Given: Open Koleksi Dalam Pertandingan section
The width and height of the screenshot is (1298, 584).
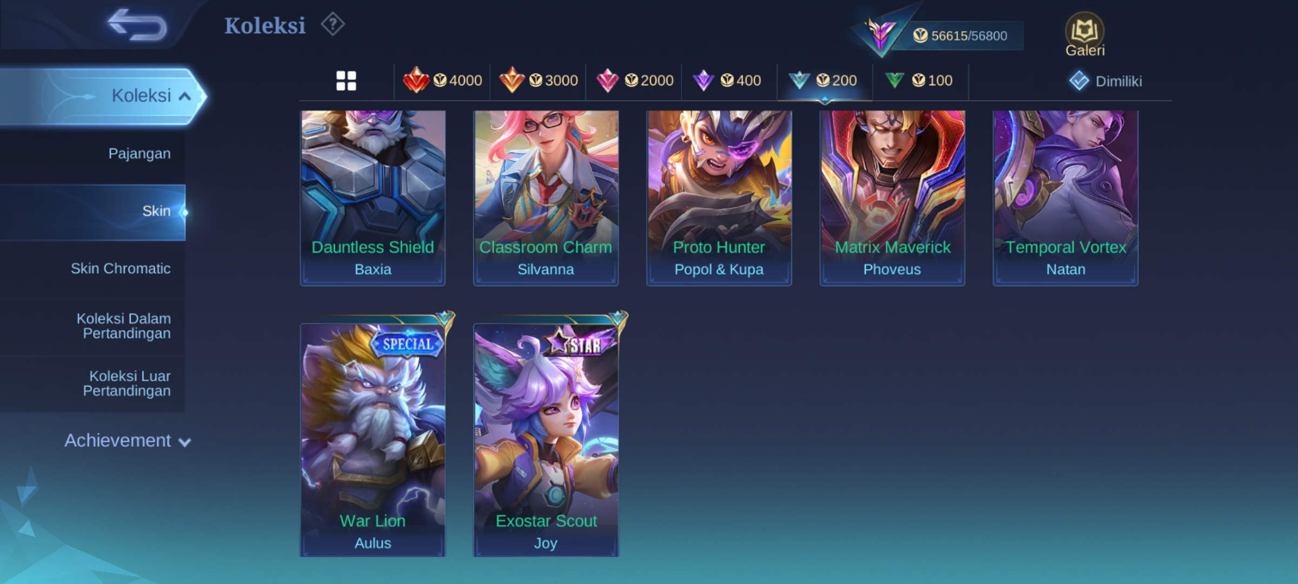Looking at the screenshot, I should tap(123, 326).
